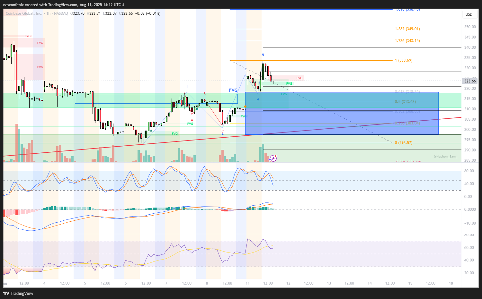Click the change value −0.03 (−0.01%)
This screenshot has width=482, height=299.
click(148, 13)
